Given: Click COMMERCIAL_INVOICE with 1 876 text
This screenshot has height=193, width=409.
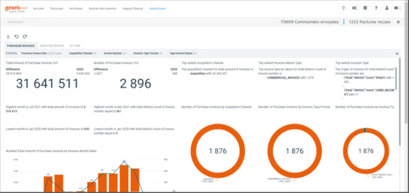Looking at the screenshot, I should (x=290, y=78).
